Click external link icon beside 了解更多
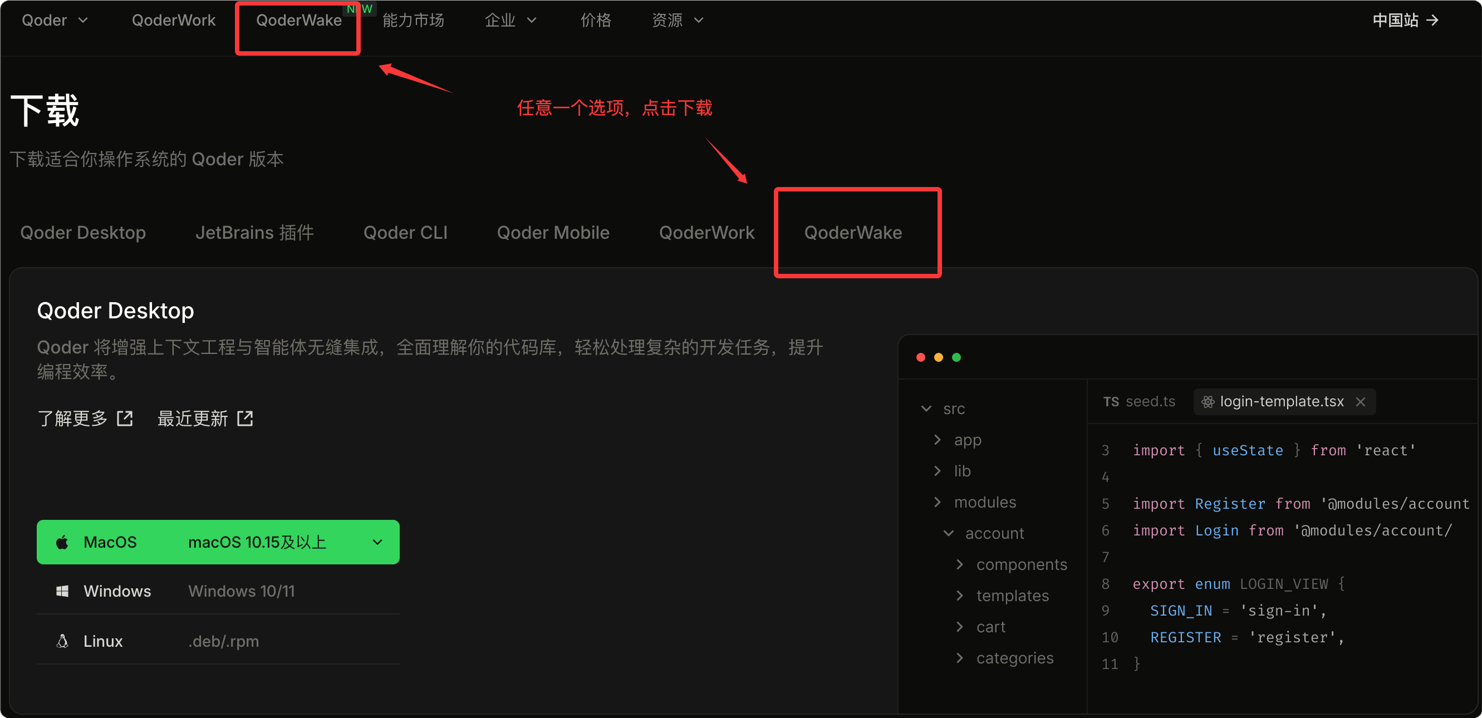The width and height of the screenshot is (1482, 718). point(125,418)
